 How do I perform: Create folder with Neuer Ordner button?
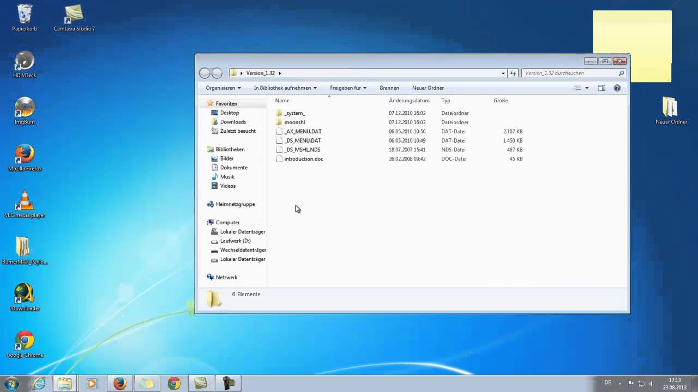pos(428,88)
